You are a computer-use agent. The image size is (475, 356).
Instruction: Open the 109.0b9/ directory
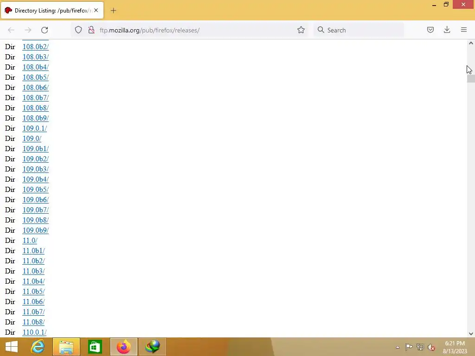pyautogui.click(x=35, y=230)
